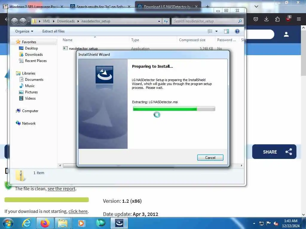Launch Internet Explorer from taskbar
Viewport: 306px width, 229px height.
pos(27,223)
